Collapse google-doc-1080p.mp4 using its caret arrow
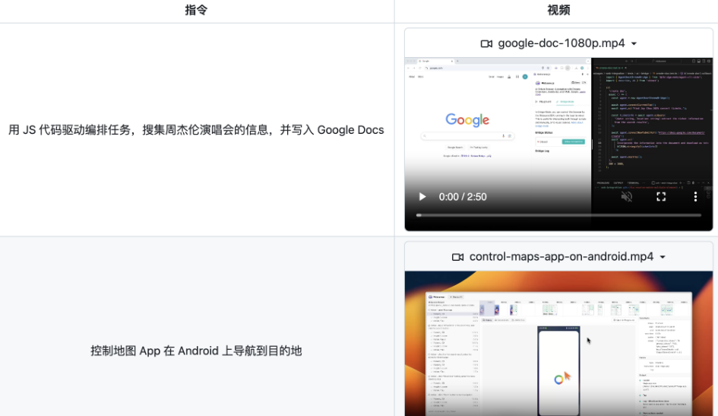This screenshot has height=416, width=718. 634,44
